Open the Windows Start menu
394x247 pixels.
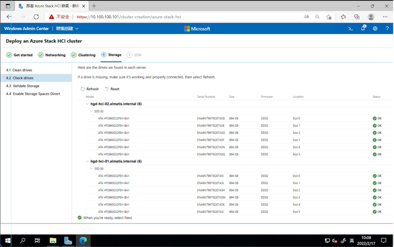tap(8, 240)
